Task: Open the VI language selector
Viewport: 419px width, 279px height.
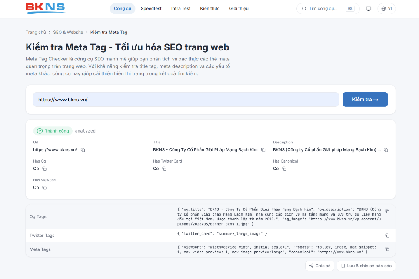Action: [386, 9]
